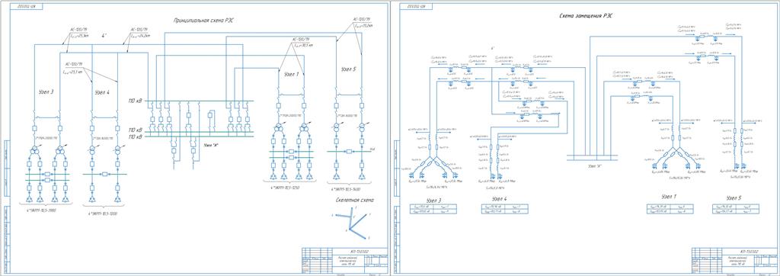Click the parameter table under Узел 5
The height and width of the screenshot is (276, 780).
point(735,209)
